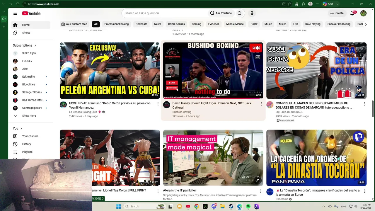
Task: Click the Ask YouTube button
Action: 221,13
